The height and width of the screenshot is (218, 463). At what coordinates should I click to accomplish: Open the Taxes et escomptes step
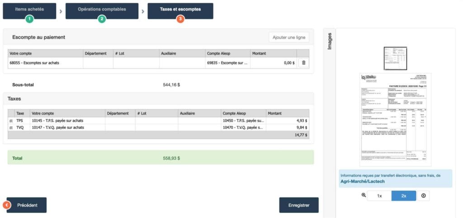point(180,9)
